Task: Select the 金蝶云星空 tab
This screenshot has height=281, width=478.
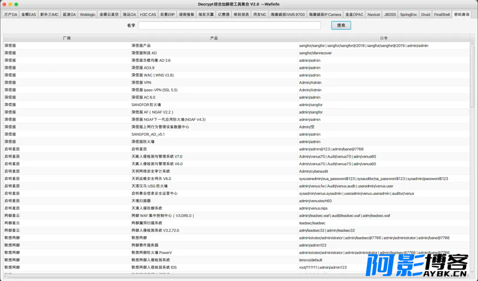Action: pos(109,14)
